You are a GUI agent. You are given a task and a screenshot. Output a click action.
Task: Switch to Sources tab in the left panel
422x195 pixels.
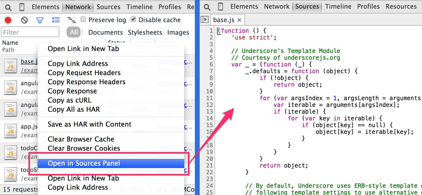[109, 7]
